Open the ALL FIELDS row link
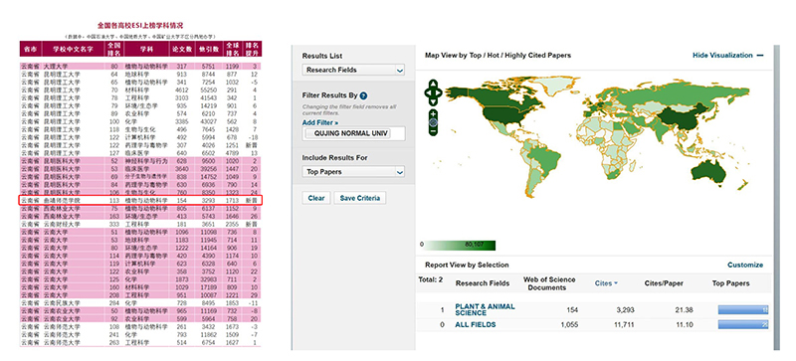Screen dimensions: 796x361 (476, 324)
